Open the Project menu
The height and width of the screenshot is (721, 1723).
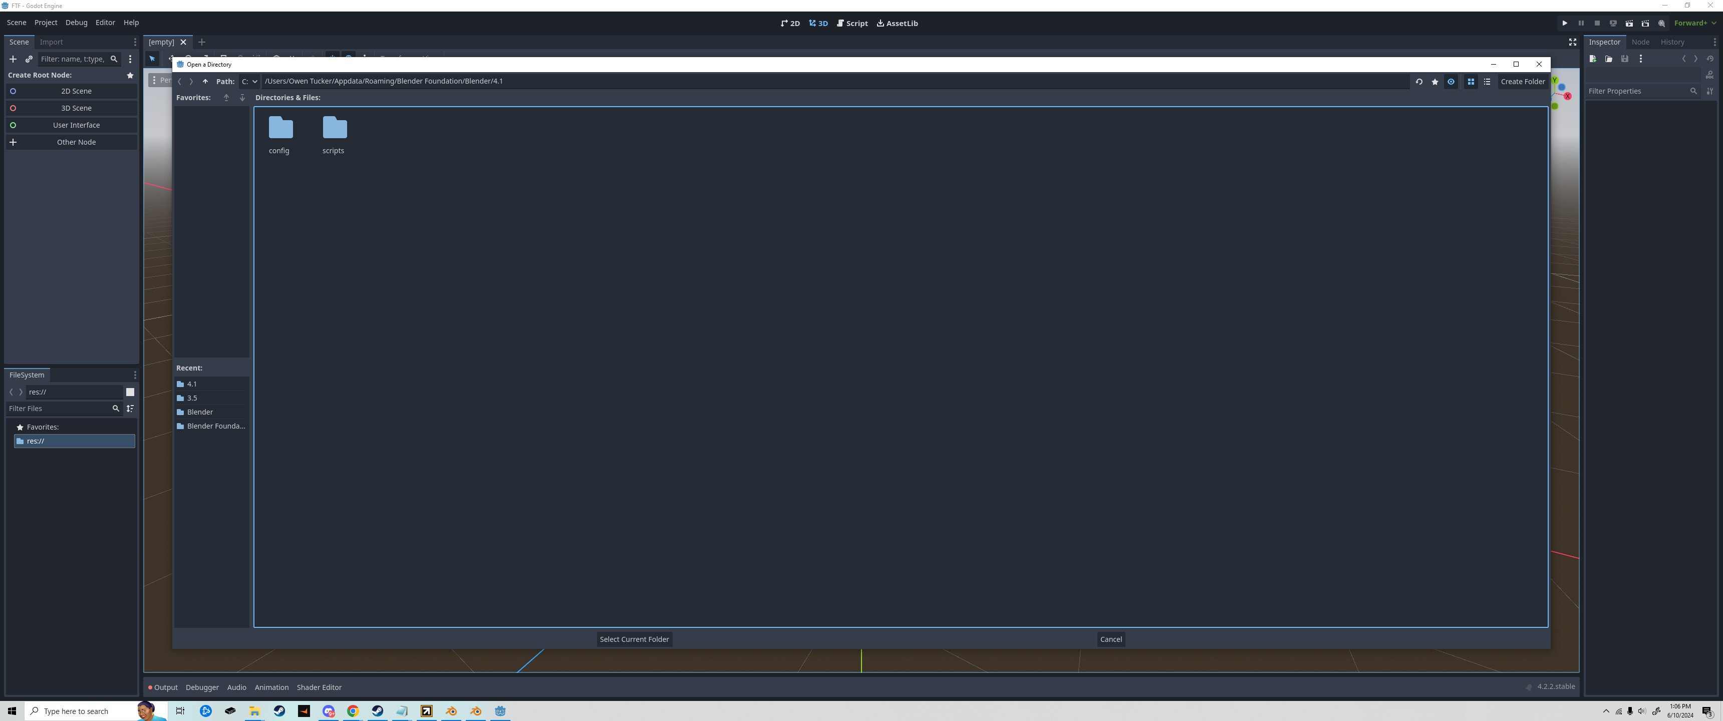click(46, 23)
